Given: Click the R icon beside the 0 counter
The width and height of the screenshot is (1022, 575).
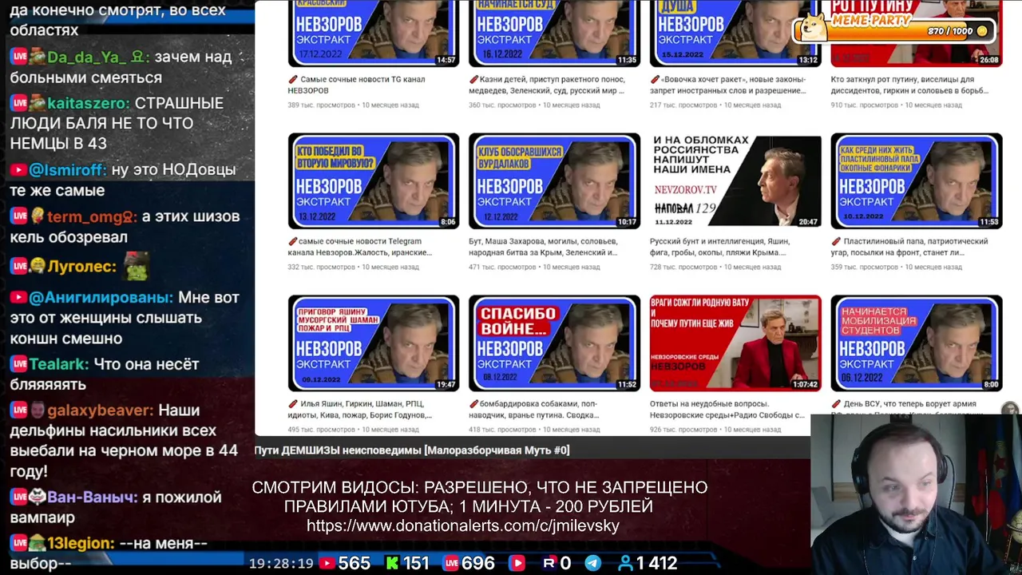Looking at the screenshot, I should (x=549, y=563).
